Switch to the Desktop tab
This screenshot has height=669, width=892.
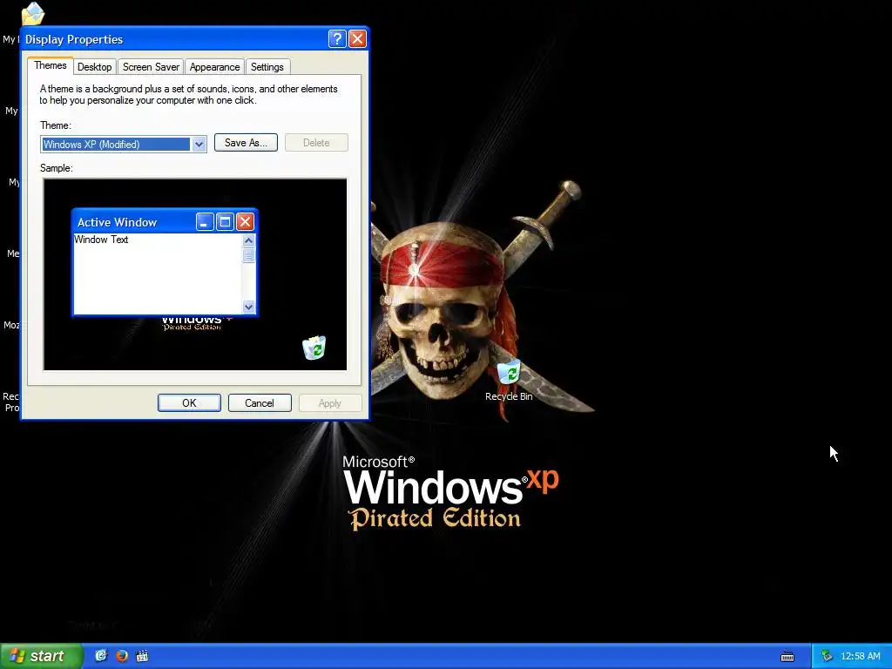pyautogui.click(x=94, y=67)
